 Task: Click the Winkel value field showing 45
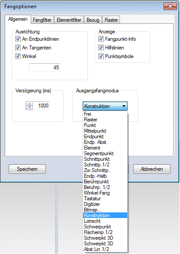[x=45, y=67]
